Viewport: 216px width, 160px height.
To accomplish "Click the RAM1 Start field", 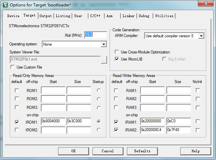I will click(x=153, y=90).
